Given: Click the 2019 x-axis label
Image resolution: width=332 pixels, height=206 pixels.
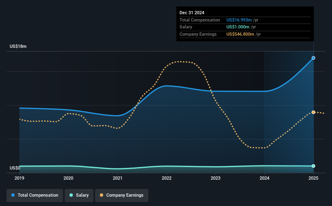Looking at the screenshot, I should 19,178.
